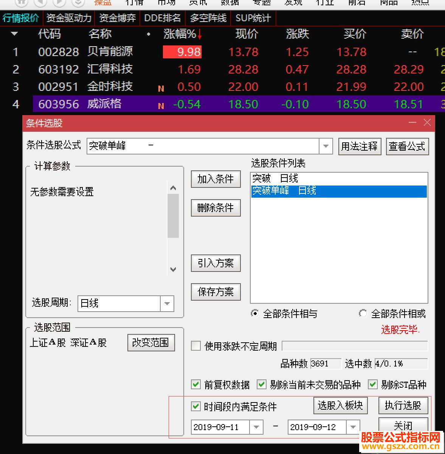
Task: Click the 代码 column header
Action: [x=49, y=34]
